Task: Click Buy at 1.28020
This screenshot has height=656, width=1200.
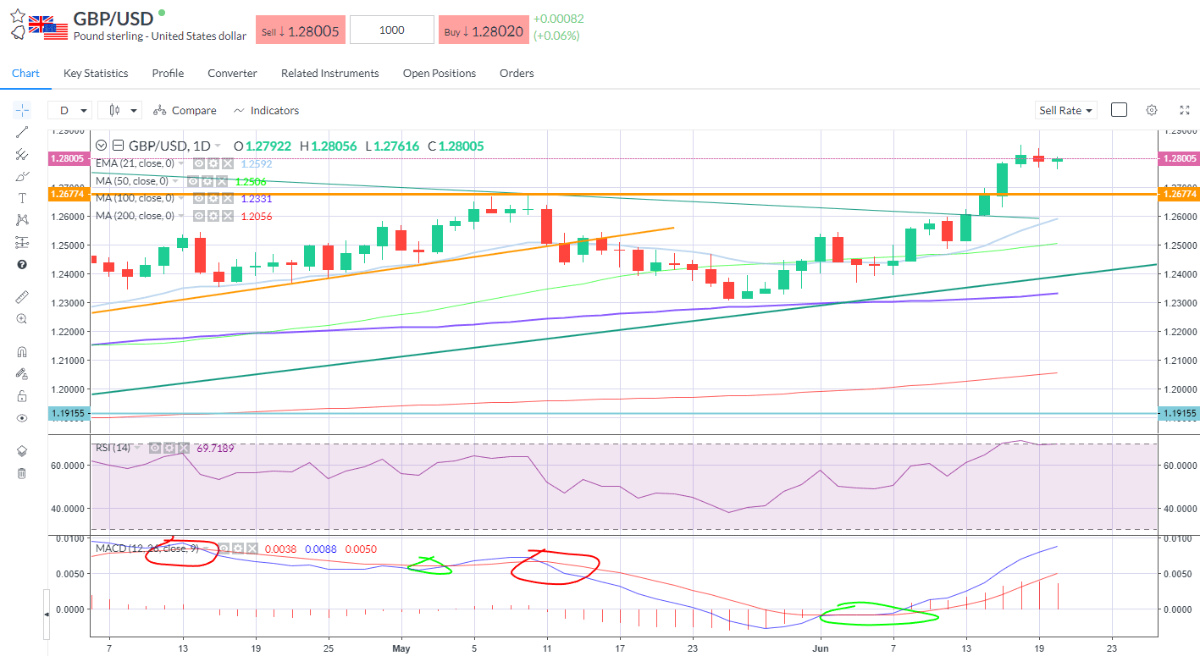Action: pos(484,30)
